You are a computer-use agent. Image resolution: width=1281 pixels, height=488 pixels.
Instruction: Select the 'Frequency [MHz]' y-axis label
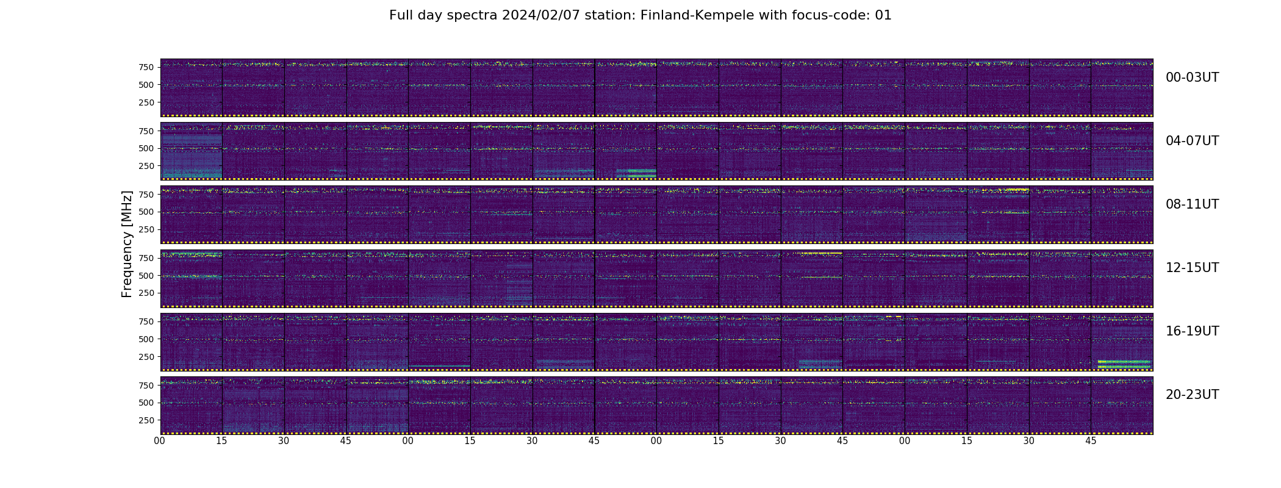coord(127,244)
